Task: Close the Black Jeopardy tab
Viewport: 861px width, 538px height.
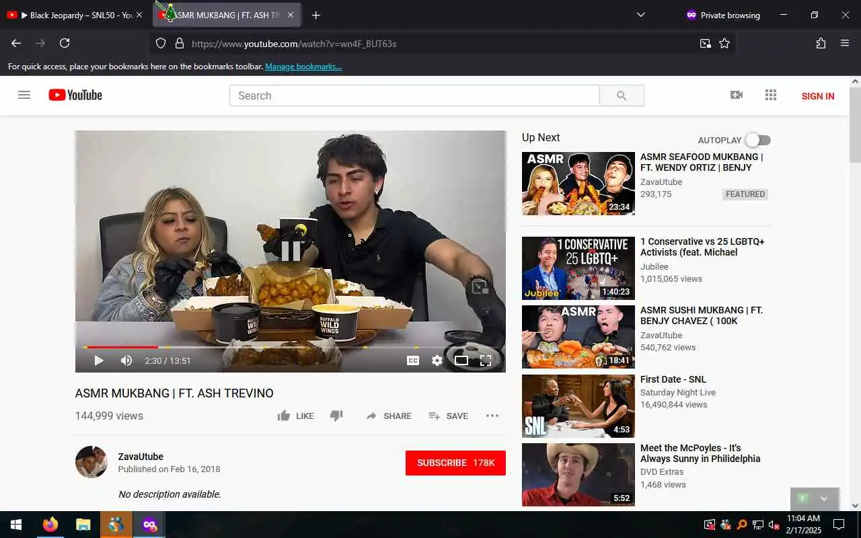Action: coord(139,15)
